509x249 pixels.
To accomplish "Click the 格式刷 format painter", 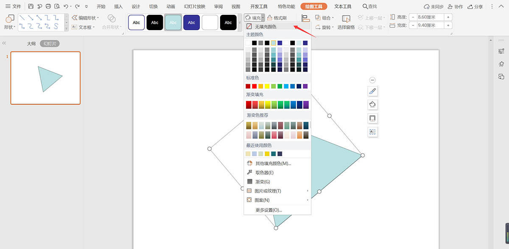I will 277,18.
